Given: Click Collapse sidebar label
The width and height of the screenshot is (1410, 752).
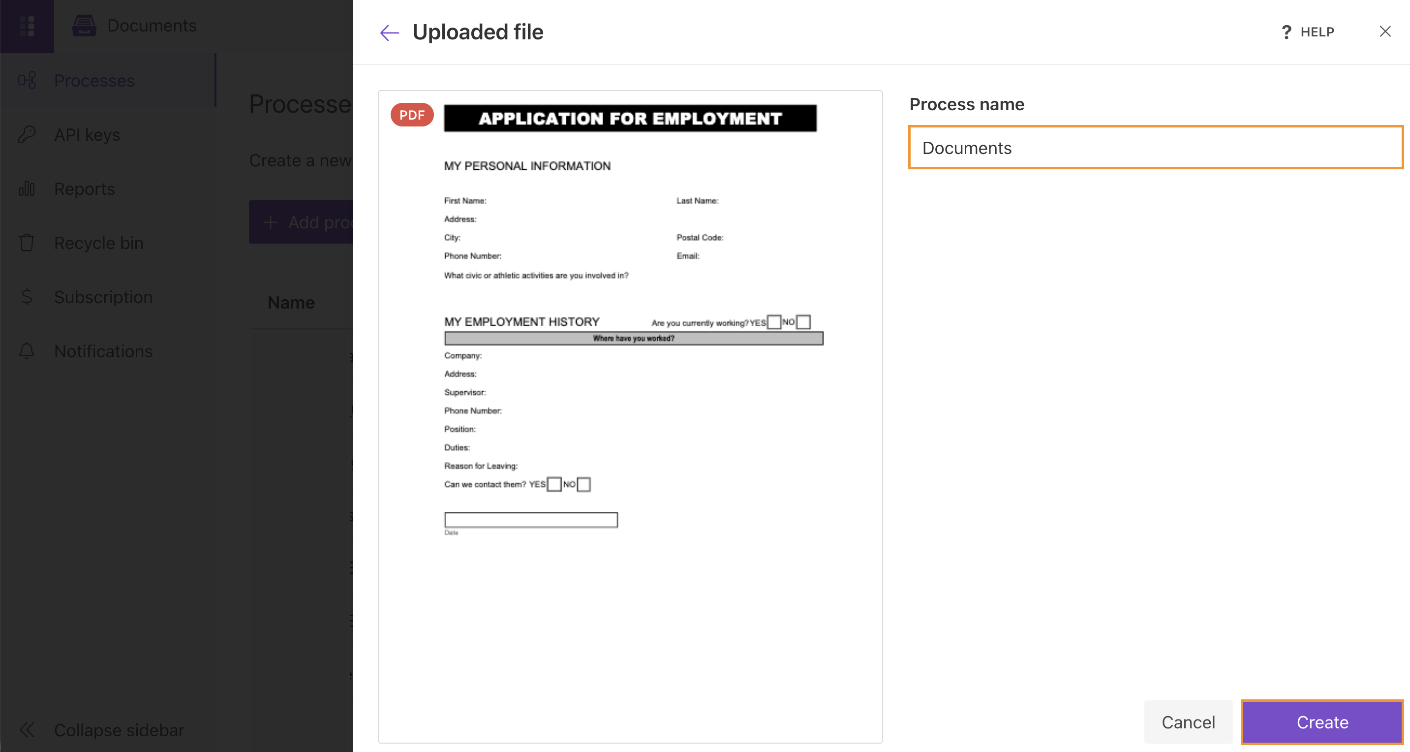Looking at the screenshot, I should coord(119,730).
